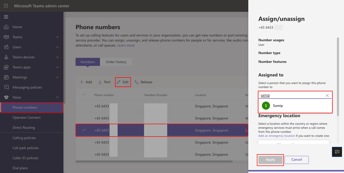Click the Home label in the sidebar

coord(17,27)
